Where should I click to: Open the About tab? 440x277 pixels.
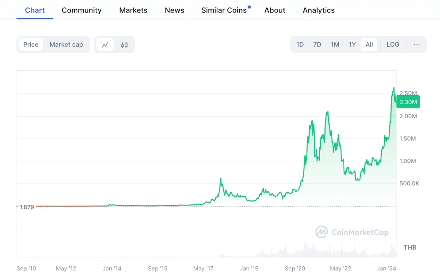(275, 10)
